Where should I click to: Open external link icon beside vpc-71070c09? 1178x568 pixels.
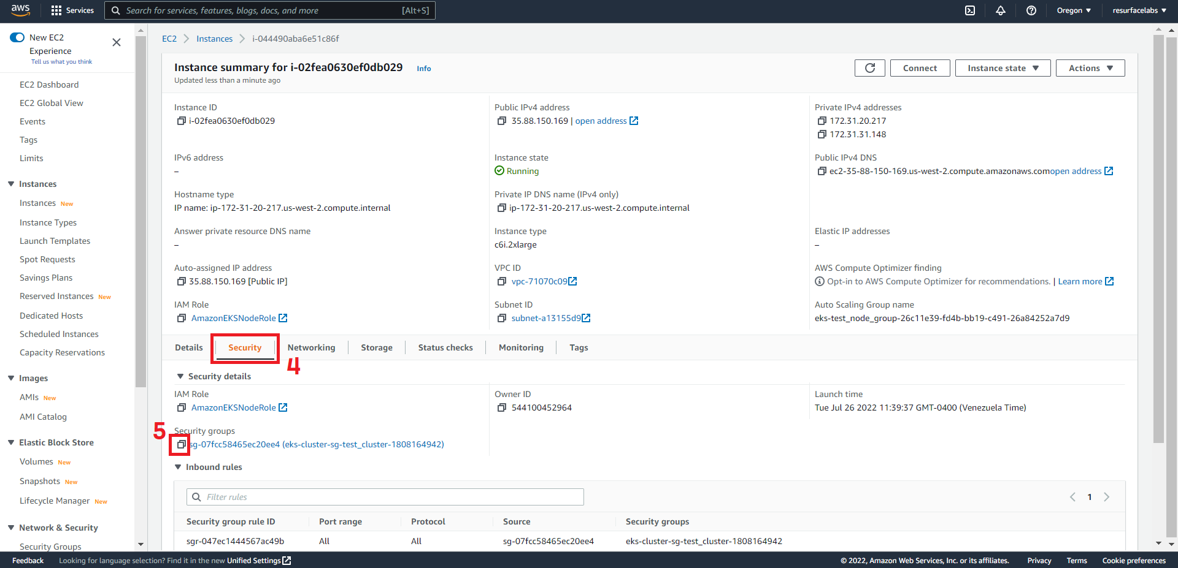pyautogui.click(x=572, y=281)
